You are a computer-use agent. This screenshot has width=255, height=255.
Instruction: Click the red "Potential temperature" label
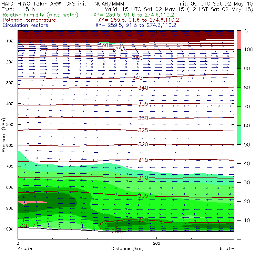(x=29, y=20)
